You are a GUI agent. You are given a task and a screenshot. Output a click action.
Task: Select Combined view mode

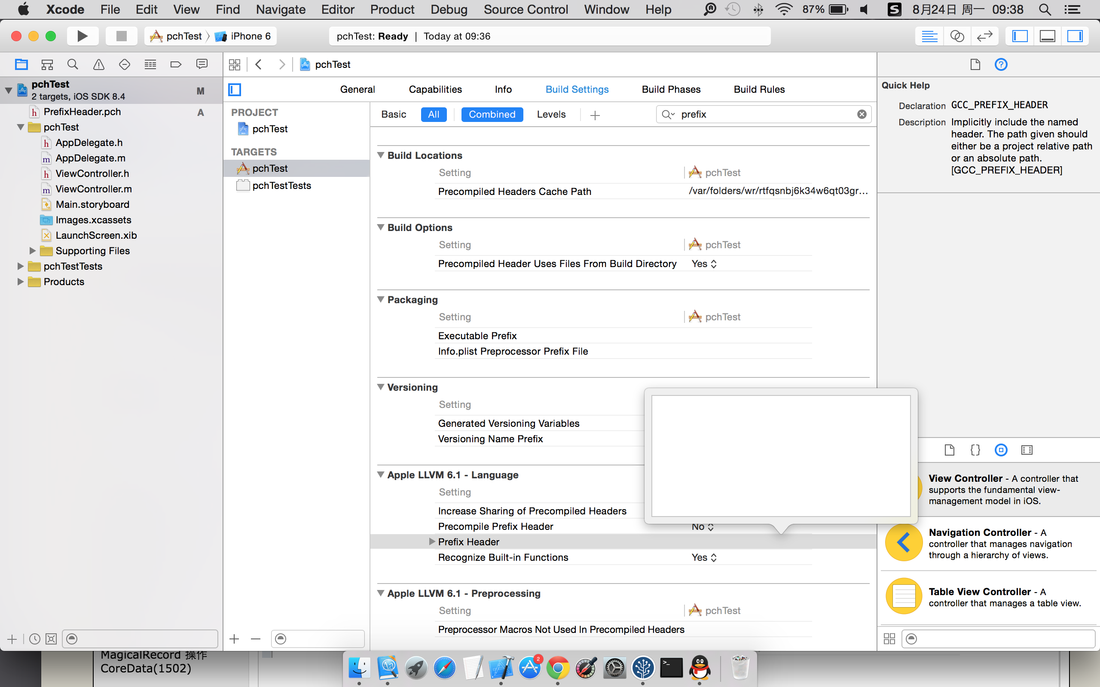[x=492, y=114]
